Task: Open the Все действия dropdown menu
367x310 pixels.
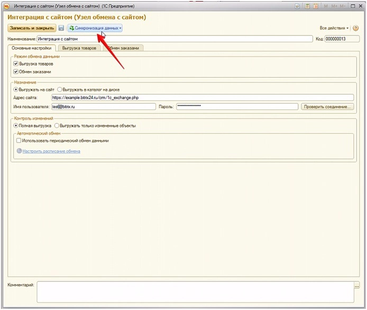Action: pyautogui.click(x=334, y=28)
